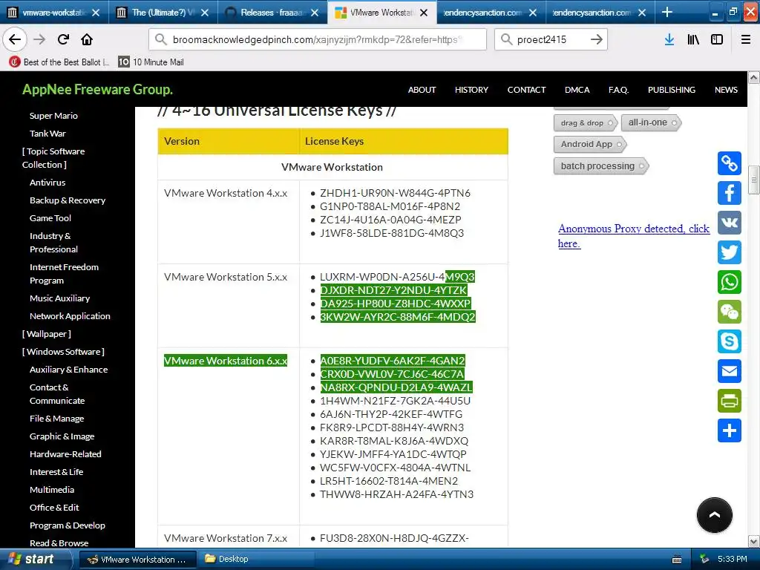Share page on VK

(729, 223)
